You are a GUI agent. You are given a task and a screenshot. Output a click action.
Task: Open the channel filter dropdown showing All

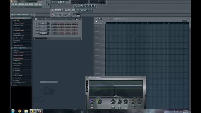[40, 38]
